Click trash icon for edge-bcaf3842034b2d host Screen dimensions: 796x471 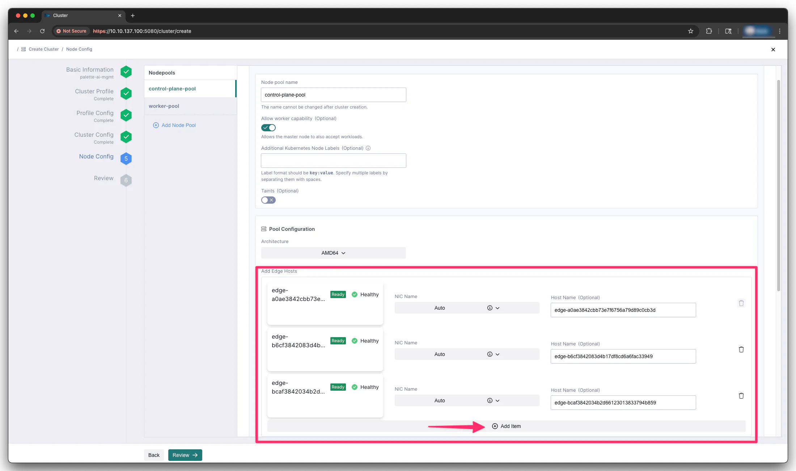pos(741,396)
